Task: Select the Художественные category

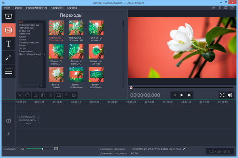Action: [29, 25]
